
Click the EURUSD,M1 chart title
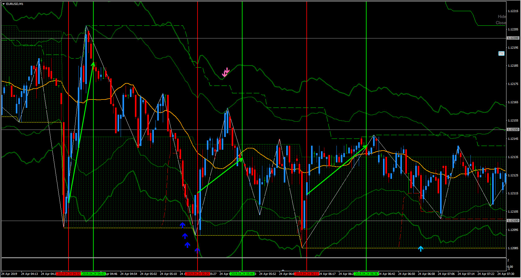15,4
